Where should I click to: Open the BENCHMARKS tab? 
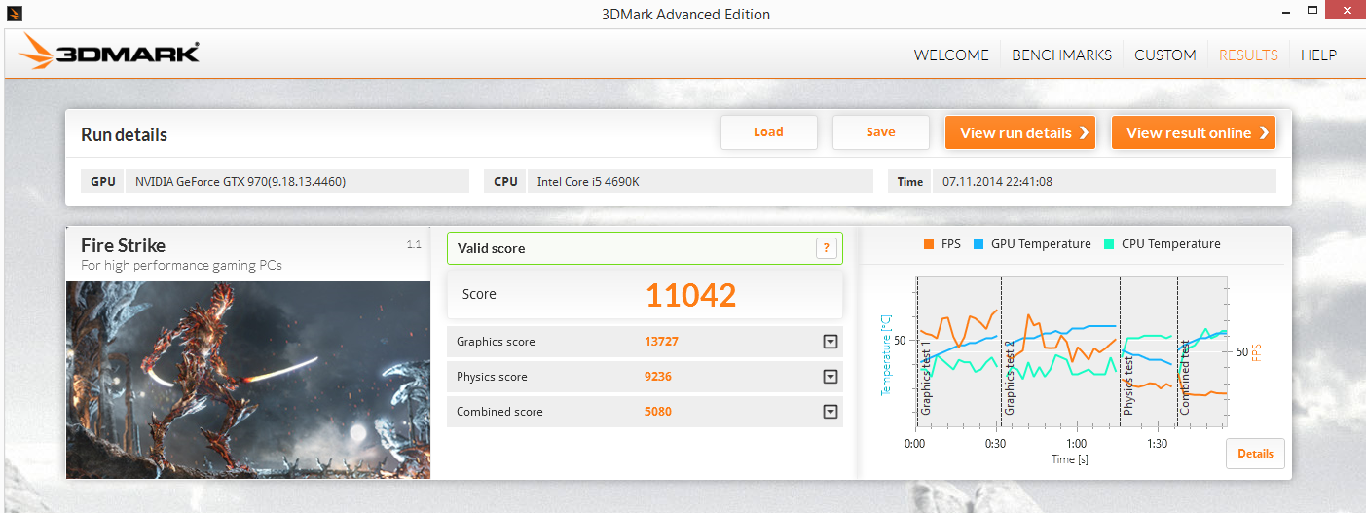pyautogui.click(x=1061, y=55)
